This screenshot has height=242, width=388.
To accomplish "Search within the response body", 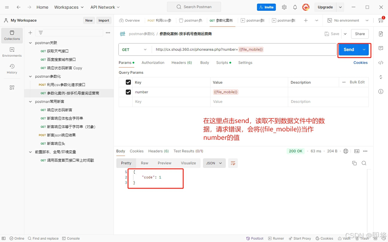I will (x=364, y=163).
